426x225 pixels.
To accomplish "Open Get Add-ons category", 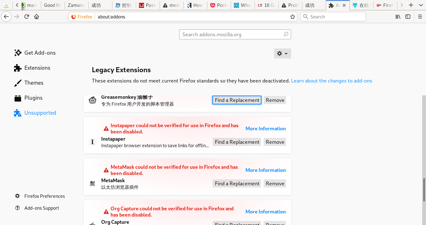I will pos(35,53).
